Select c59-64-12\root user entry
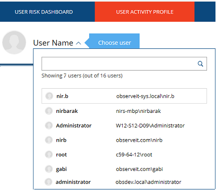 click(x=124, y=155)
